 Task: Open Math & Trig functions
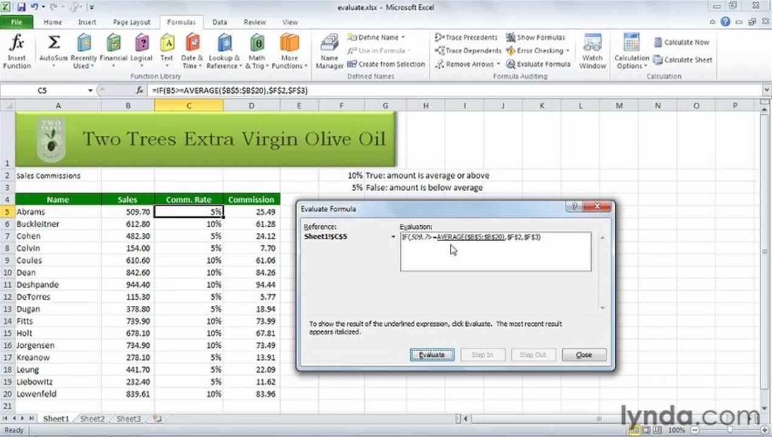pyautogui.click(x=257, y=52)
